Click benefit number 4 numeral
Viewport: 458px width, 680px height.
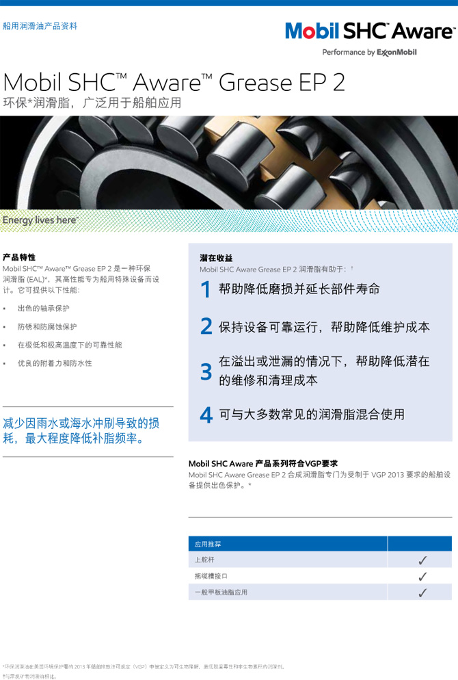206,415
